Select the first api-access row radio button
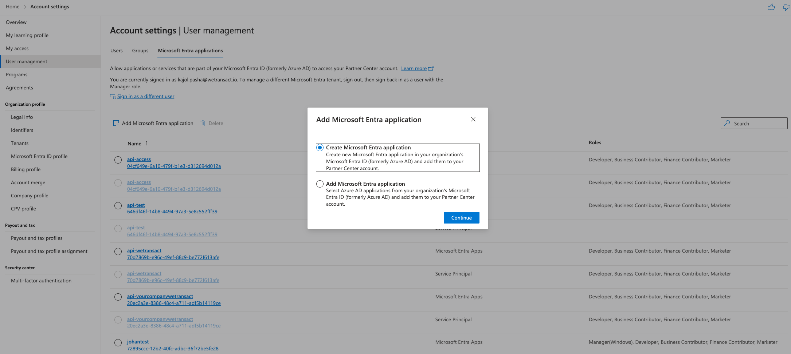This screenshot has height=354, width=791. coord(118,160)
